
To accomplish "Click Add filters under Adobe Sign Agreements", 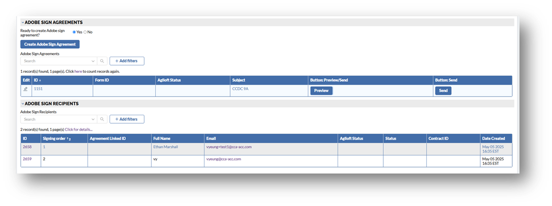I will click(x=127, y=61).
